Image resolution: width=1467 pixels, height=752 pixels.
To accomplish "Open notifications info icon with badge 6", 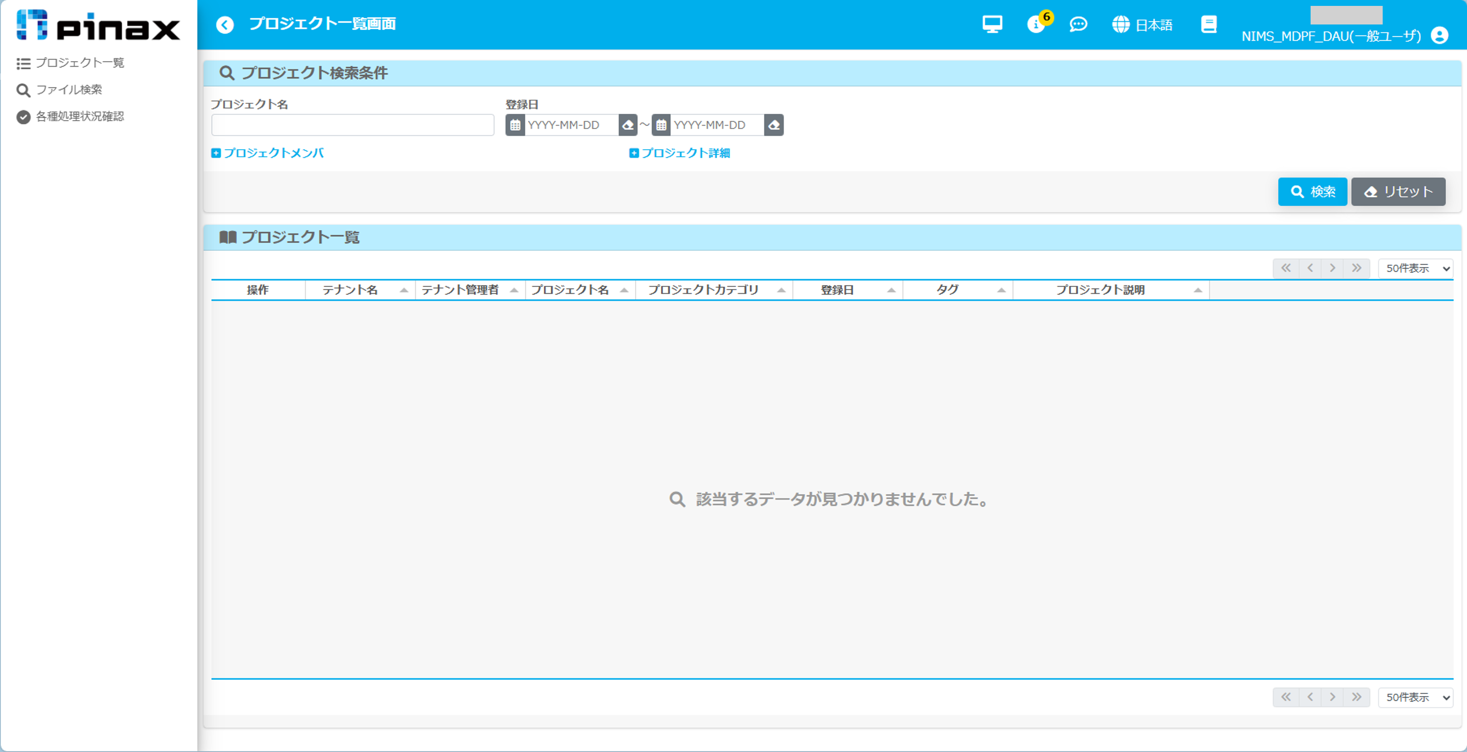I will click(1036, 24).
